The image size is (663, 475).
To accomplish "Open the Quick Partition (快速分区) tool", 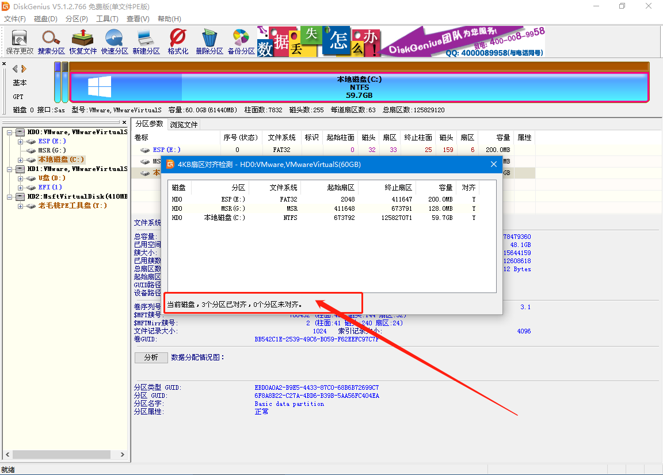I will pos(115,42).
